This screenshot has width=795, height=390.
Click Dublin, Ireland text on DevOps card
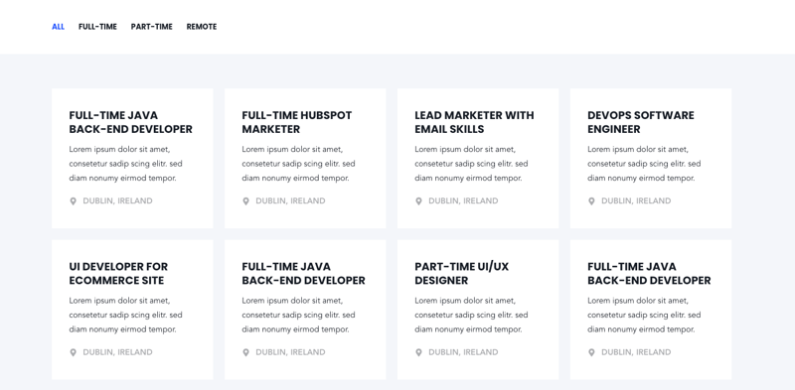point(636,201)
